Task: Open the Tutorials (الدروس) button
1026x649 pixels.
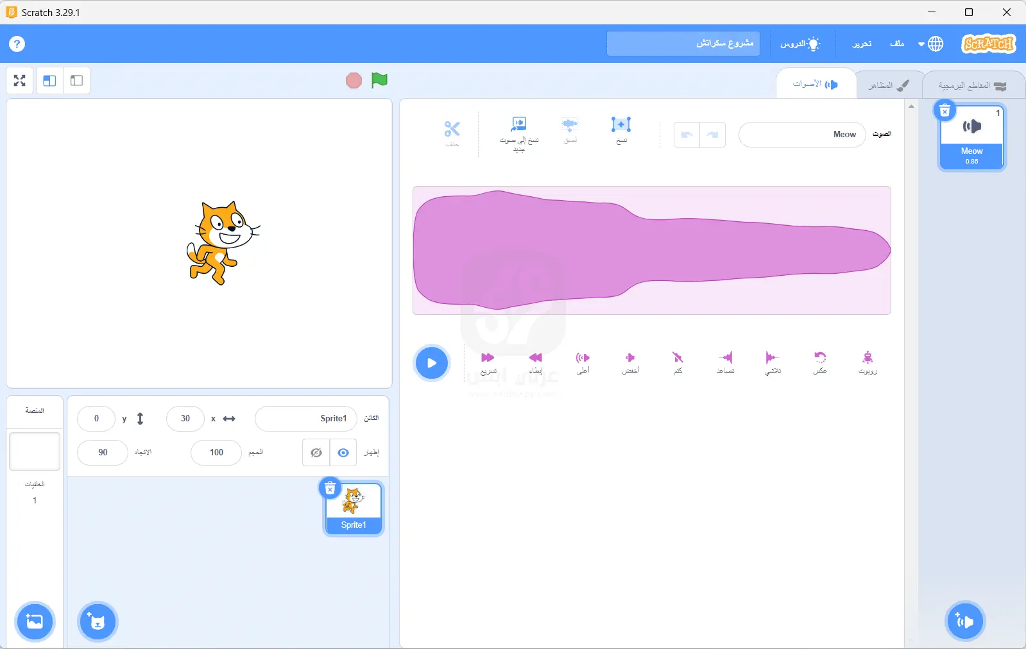Action: click(799, 44)
